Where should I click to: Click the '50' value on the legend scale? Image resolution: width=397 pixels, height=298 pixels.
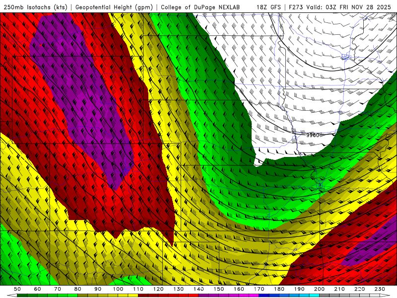[x=17, y=289]
